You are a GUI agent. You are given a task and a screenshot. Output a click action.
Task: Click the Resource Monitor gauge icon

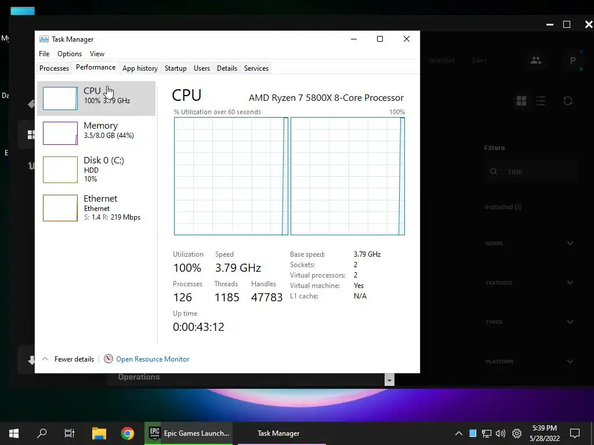coord(108,359)
